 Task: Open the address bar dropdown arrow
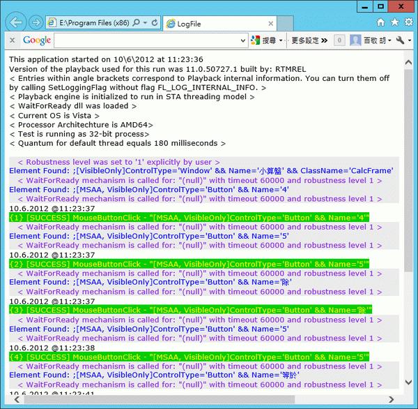146,23
